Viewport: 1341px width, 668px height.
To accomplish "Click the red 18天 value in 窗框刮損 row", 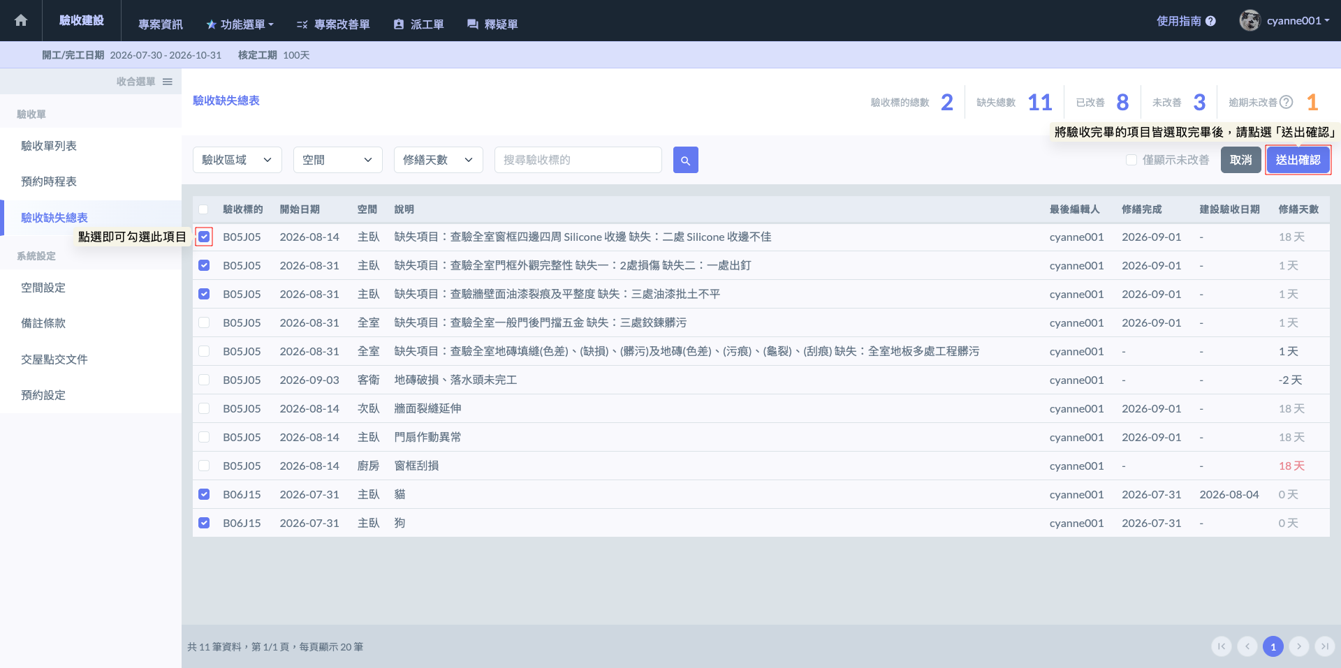I will click(x=1291, y=466).
